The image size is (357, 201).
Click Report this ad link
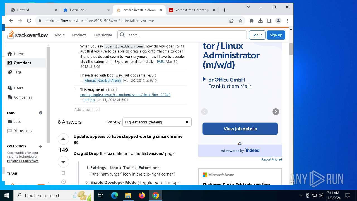pyautogui.click(x=272, y=159)
